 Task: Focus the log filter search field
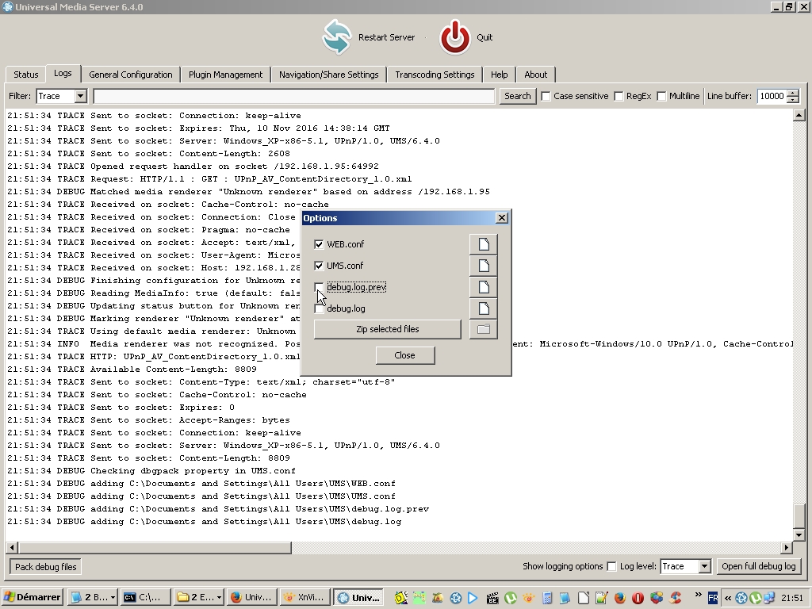pos(294,96)
